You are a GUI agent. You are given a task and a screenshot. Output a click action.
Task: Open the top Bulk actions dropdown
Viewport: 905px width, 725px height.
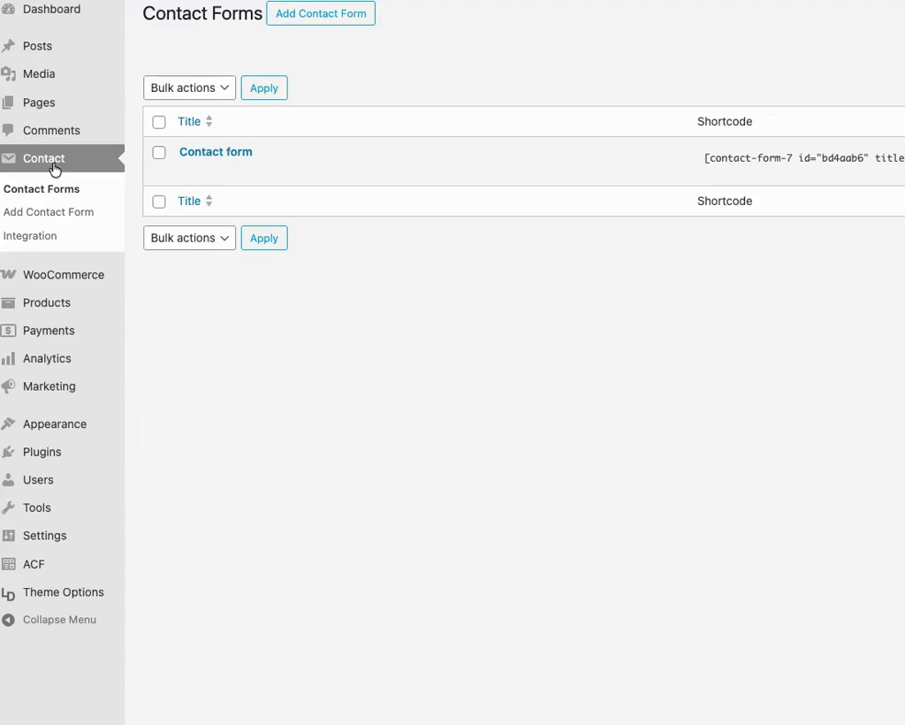[x=189, y=88]
